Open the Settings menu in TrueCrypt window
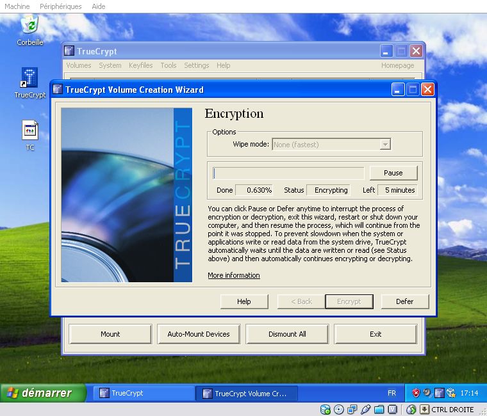This screenshot has height=416, width=487. [196, 65]
